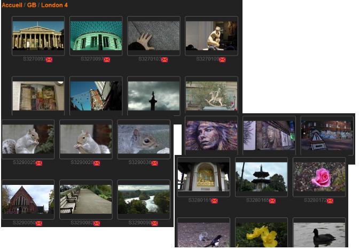Click the envelope icon beside label S3290050

(39, 223)
